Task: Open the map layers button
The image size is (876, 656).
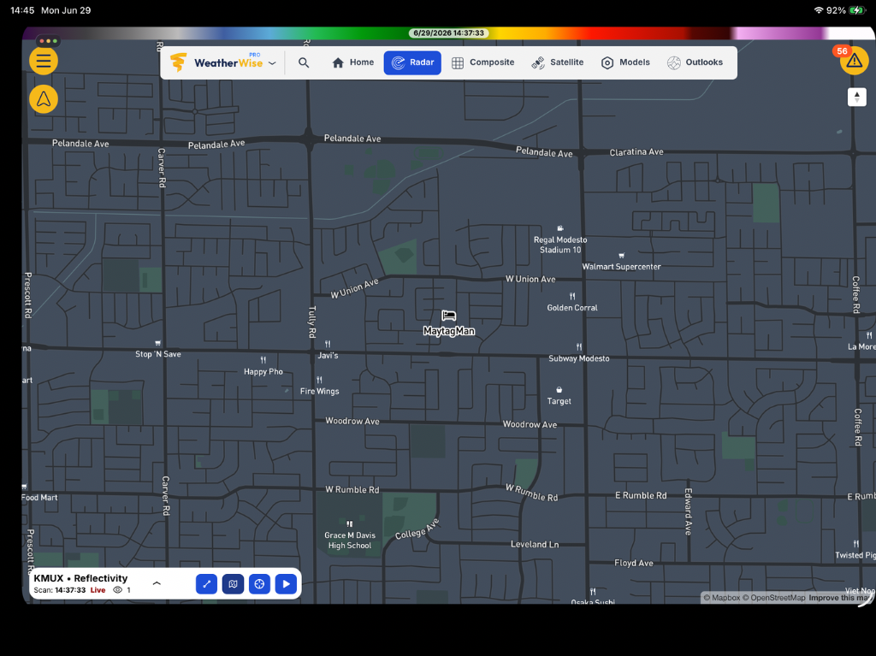Action: point(233,584)
